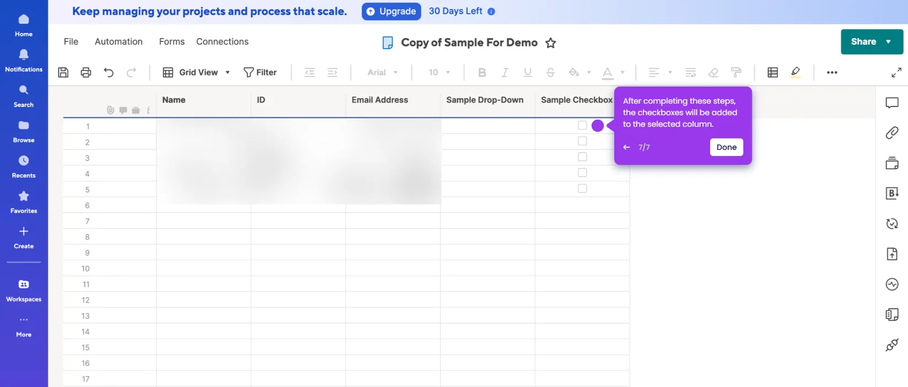The width and height of the screenshot is (908, 387).
Task: Open More options in sidebar
Action: click(24, 326)
